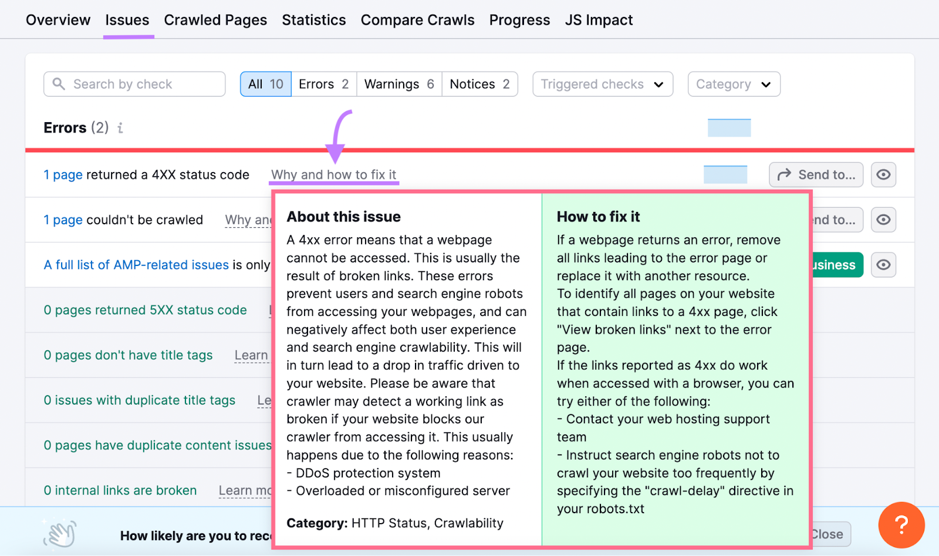Click Learn more link beside internal links broken
Screen dimensions: 939x556
[x=245, y=490]
